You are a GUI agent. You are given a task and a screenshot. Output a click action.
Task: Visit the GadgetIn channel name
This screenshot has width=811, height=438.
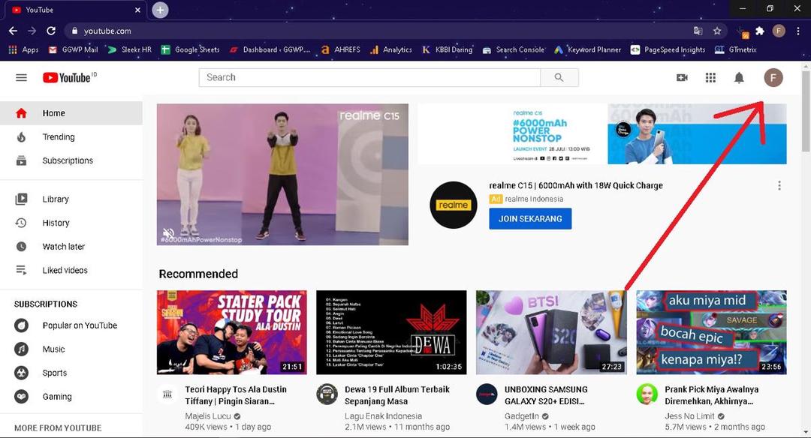pos(521,415)
